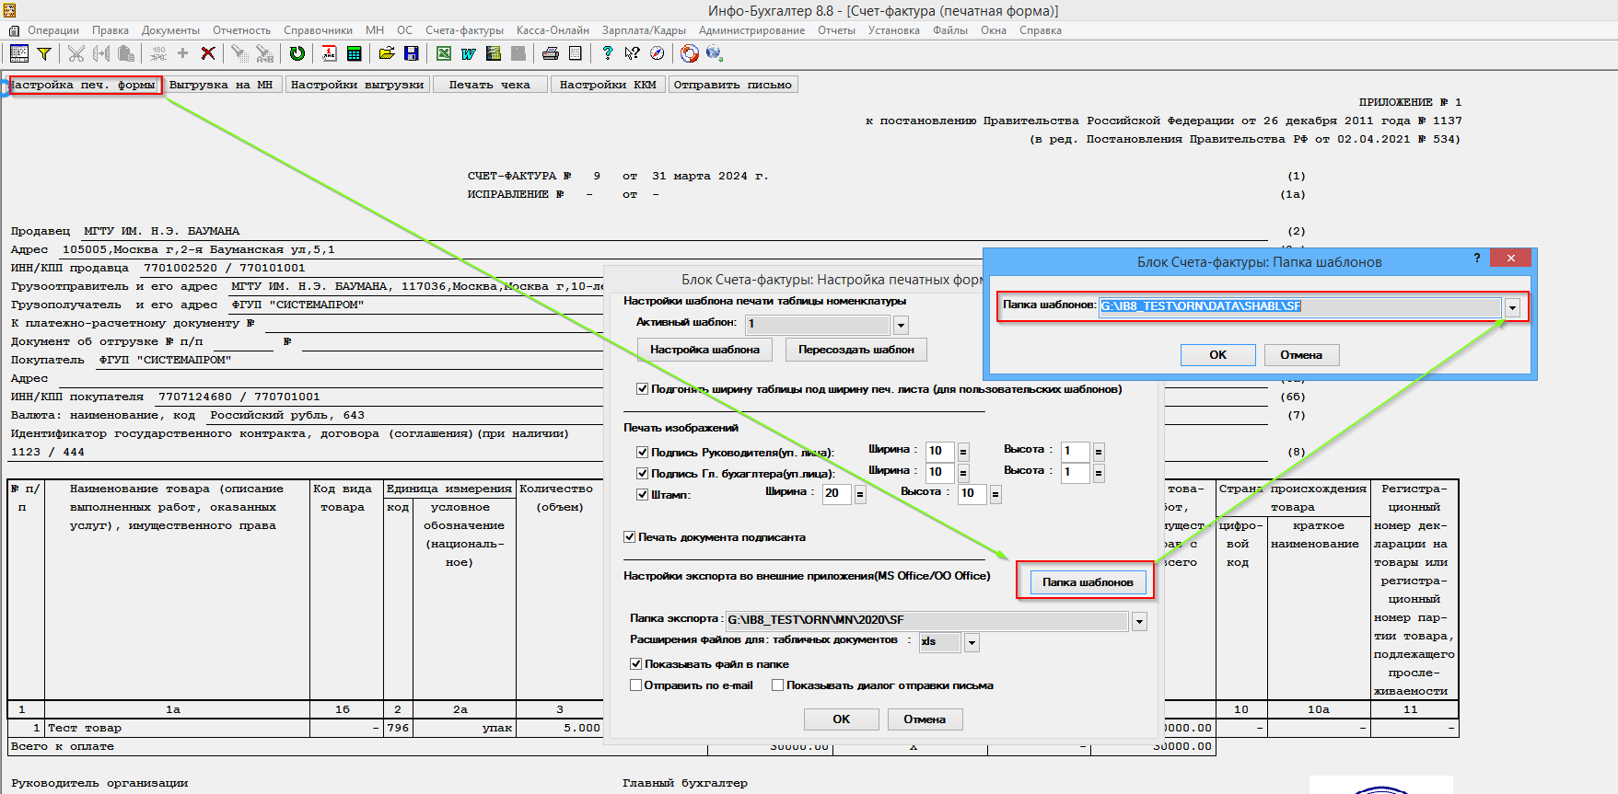The image size is (1618, 794).
Task: Click the arrow-with-question context help icon
Action: click(x=632, y=53)
